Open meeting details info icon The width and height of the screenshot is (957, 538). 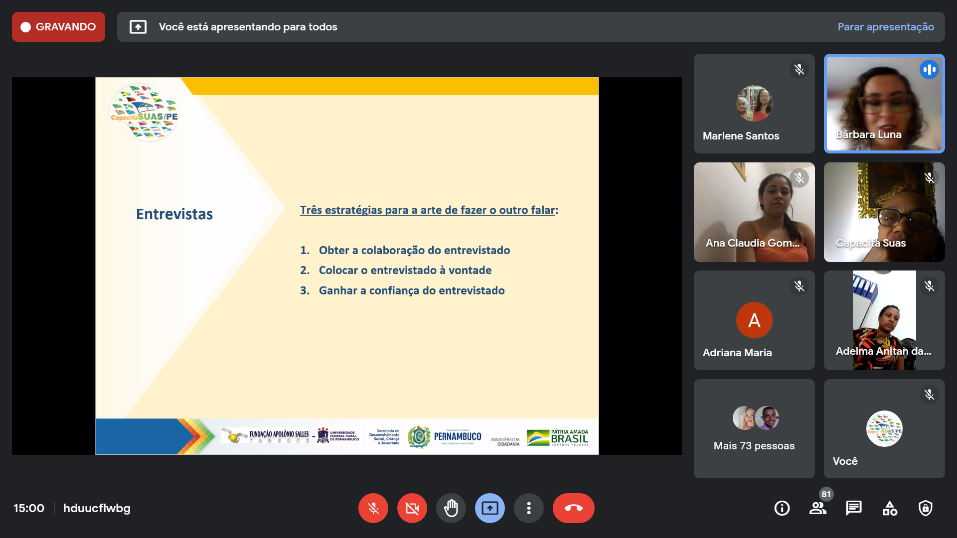(x=782, y=508)
